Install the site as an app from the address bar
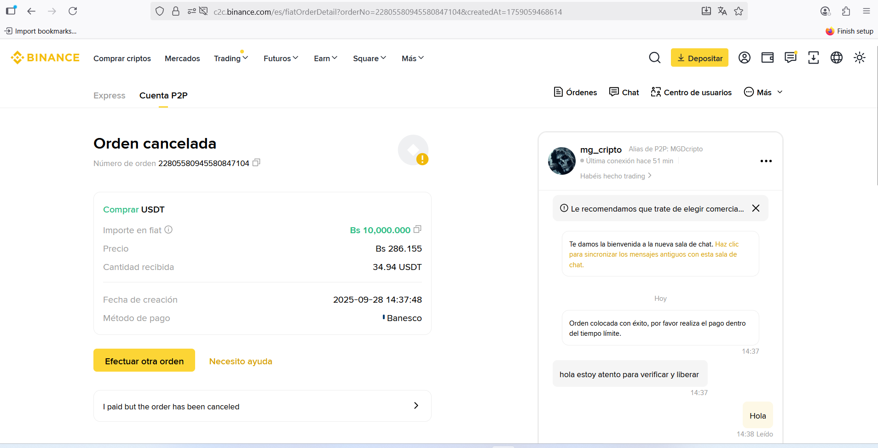The width and height of the screenshot is (878, 448). pos(706,11)
